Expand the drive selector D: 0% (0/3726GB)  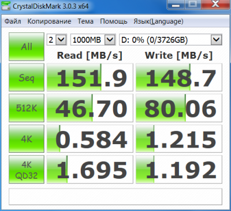pos(170,40)
